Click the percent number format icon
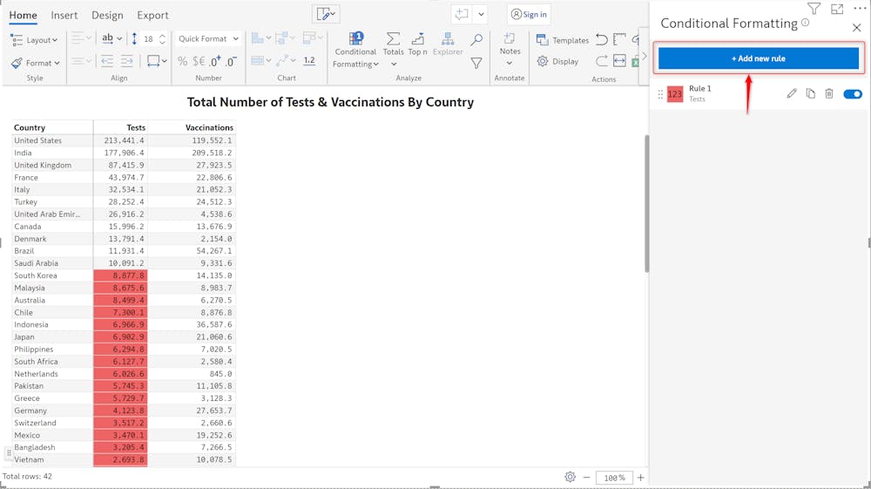This screenshot has width=871, height=489. pyautogui.click(x=183, y=62)
